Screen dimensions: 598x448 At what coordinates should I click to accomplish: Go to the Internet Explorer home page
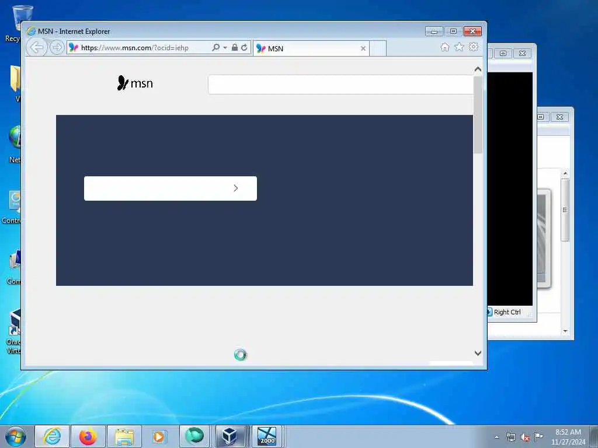click(444, 47)
